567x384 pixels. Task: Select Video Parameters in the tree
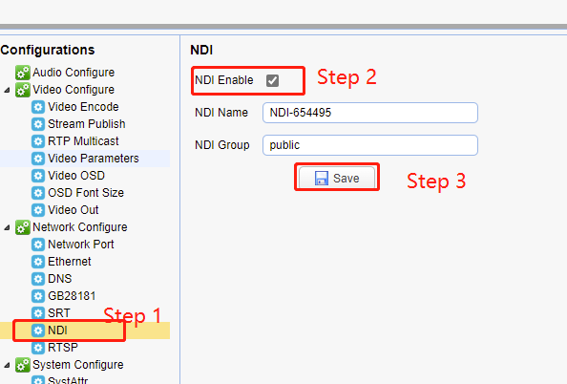(x=94, y=159)
